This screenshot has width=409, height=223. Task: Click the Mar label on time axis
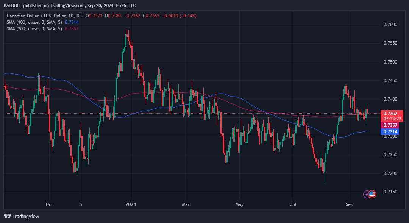186,204
